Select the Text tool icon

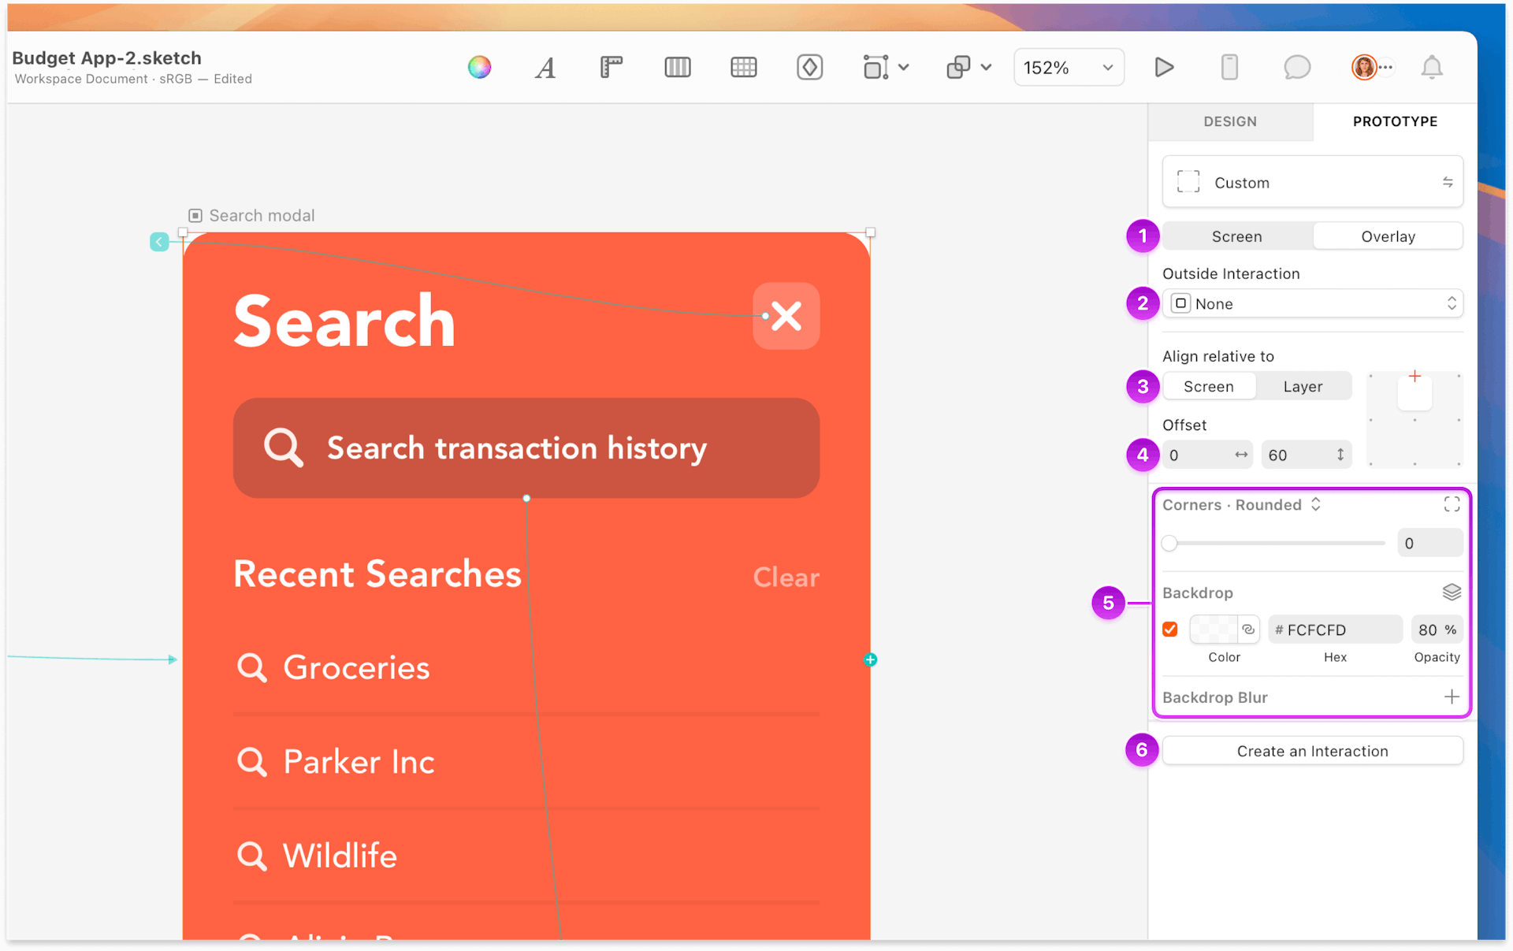[x=545, y=68]
